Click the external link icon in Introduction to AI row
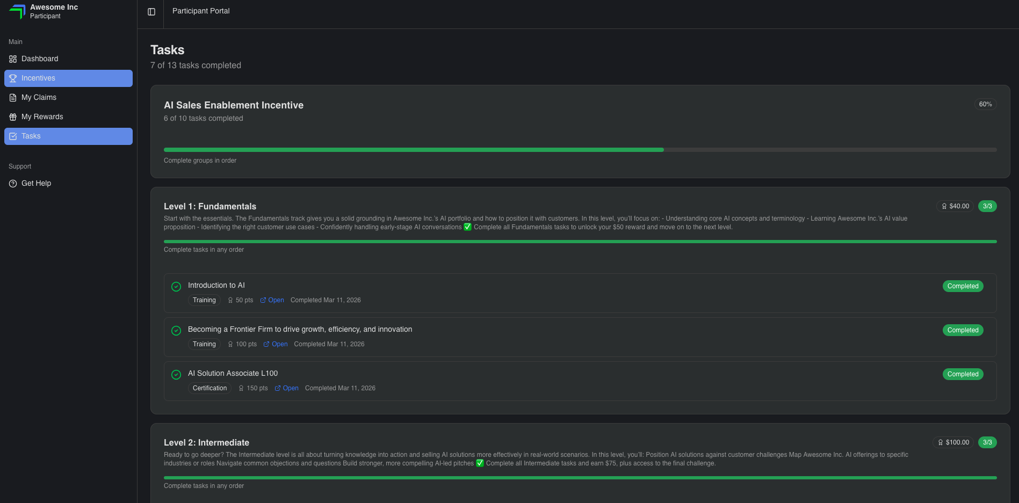The height and width of the screenshot is (503, 1019). tap(263, 300)
